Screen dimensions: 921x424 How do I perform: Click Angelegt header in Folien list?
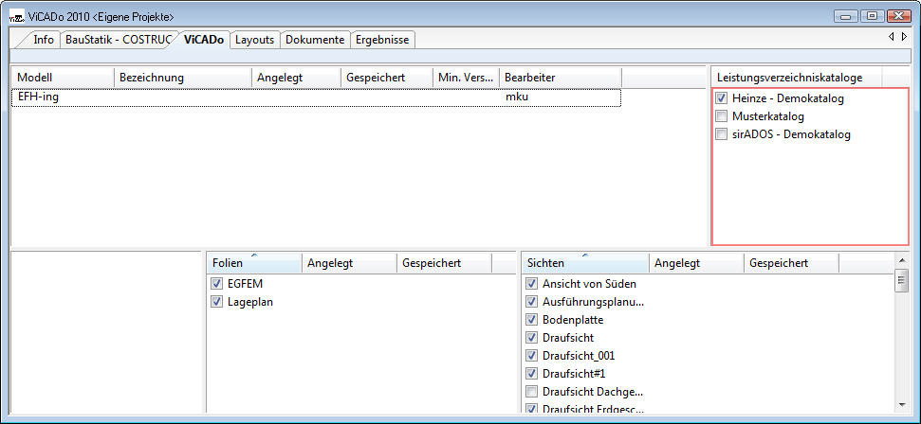click(x=349, y=263)
